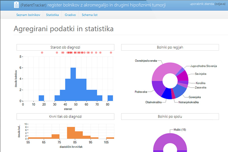Click the diastolični krvni tlak axis label

coord(71,147)
